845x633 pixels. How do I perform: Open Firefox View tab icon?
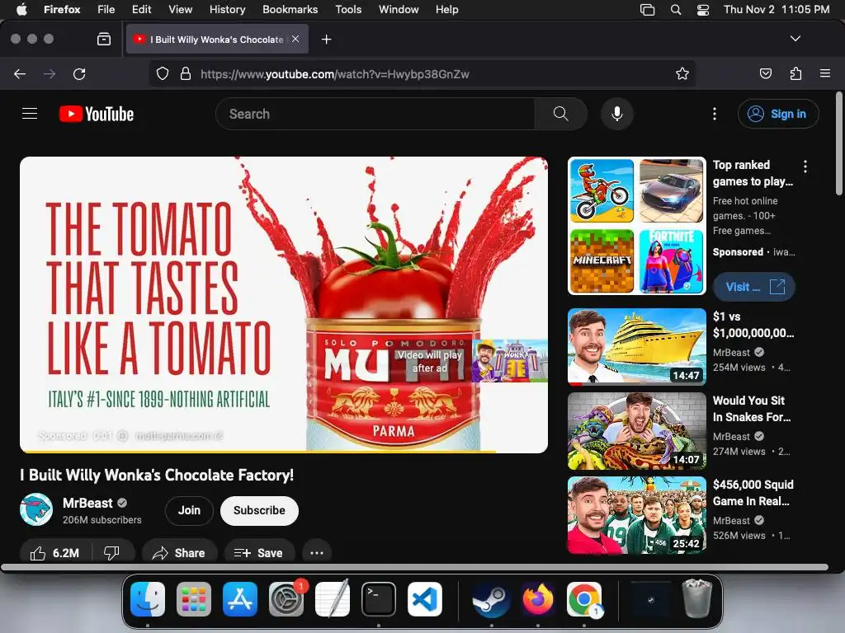click(103, 39)
